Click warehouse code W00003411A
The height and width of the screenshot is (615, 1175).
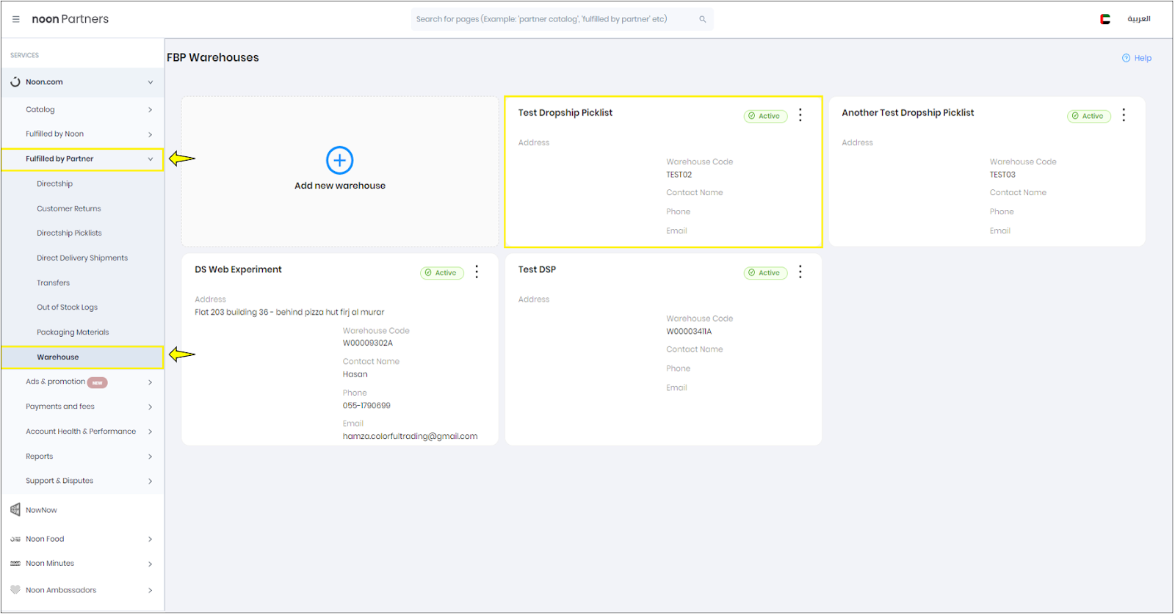689,332
